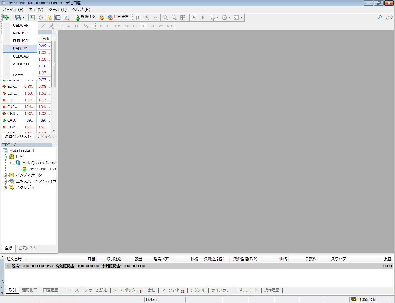This screenshot has width=395, height=303.
Task: Select the arrows drawing tool
Action: click(x=86, y=26)
